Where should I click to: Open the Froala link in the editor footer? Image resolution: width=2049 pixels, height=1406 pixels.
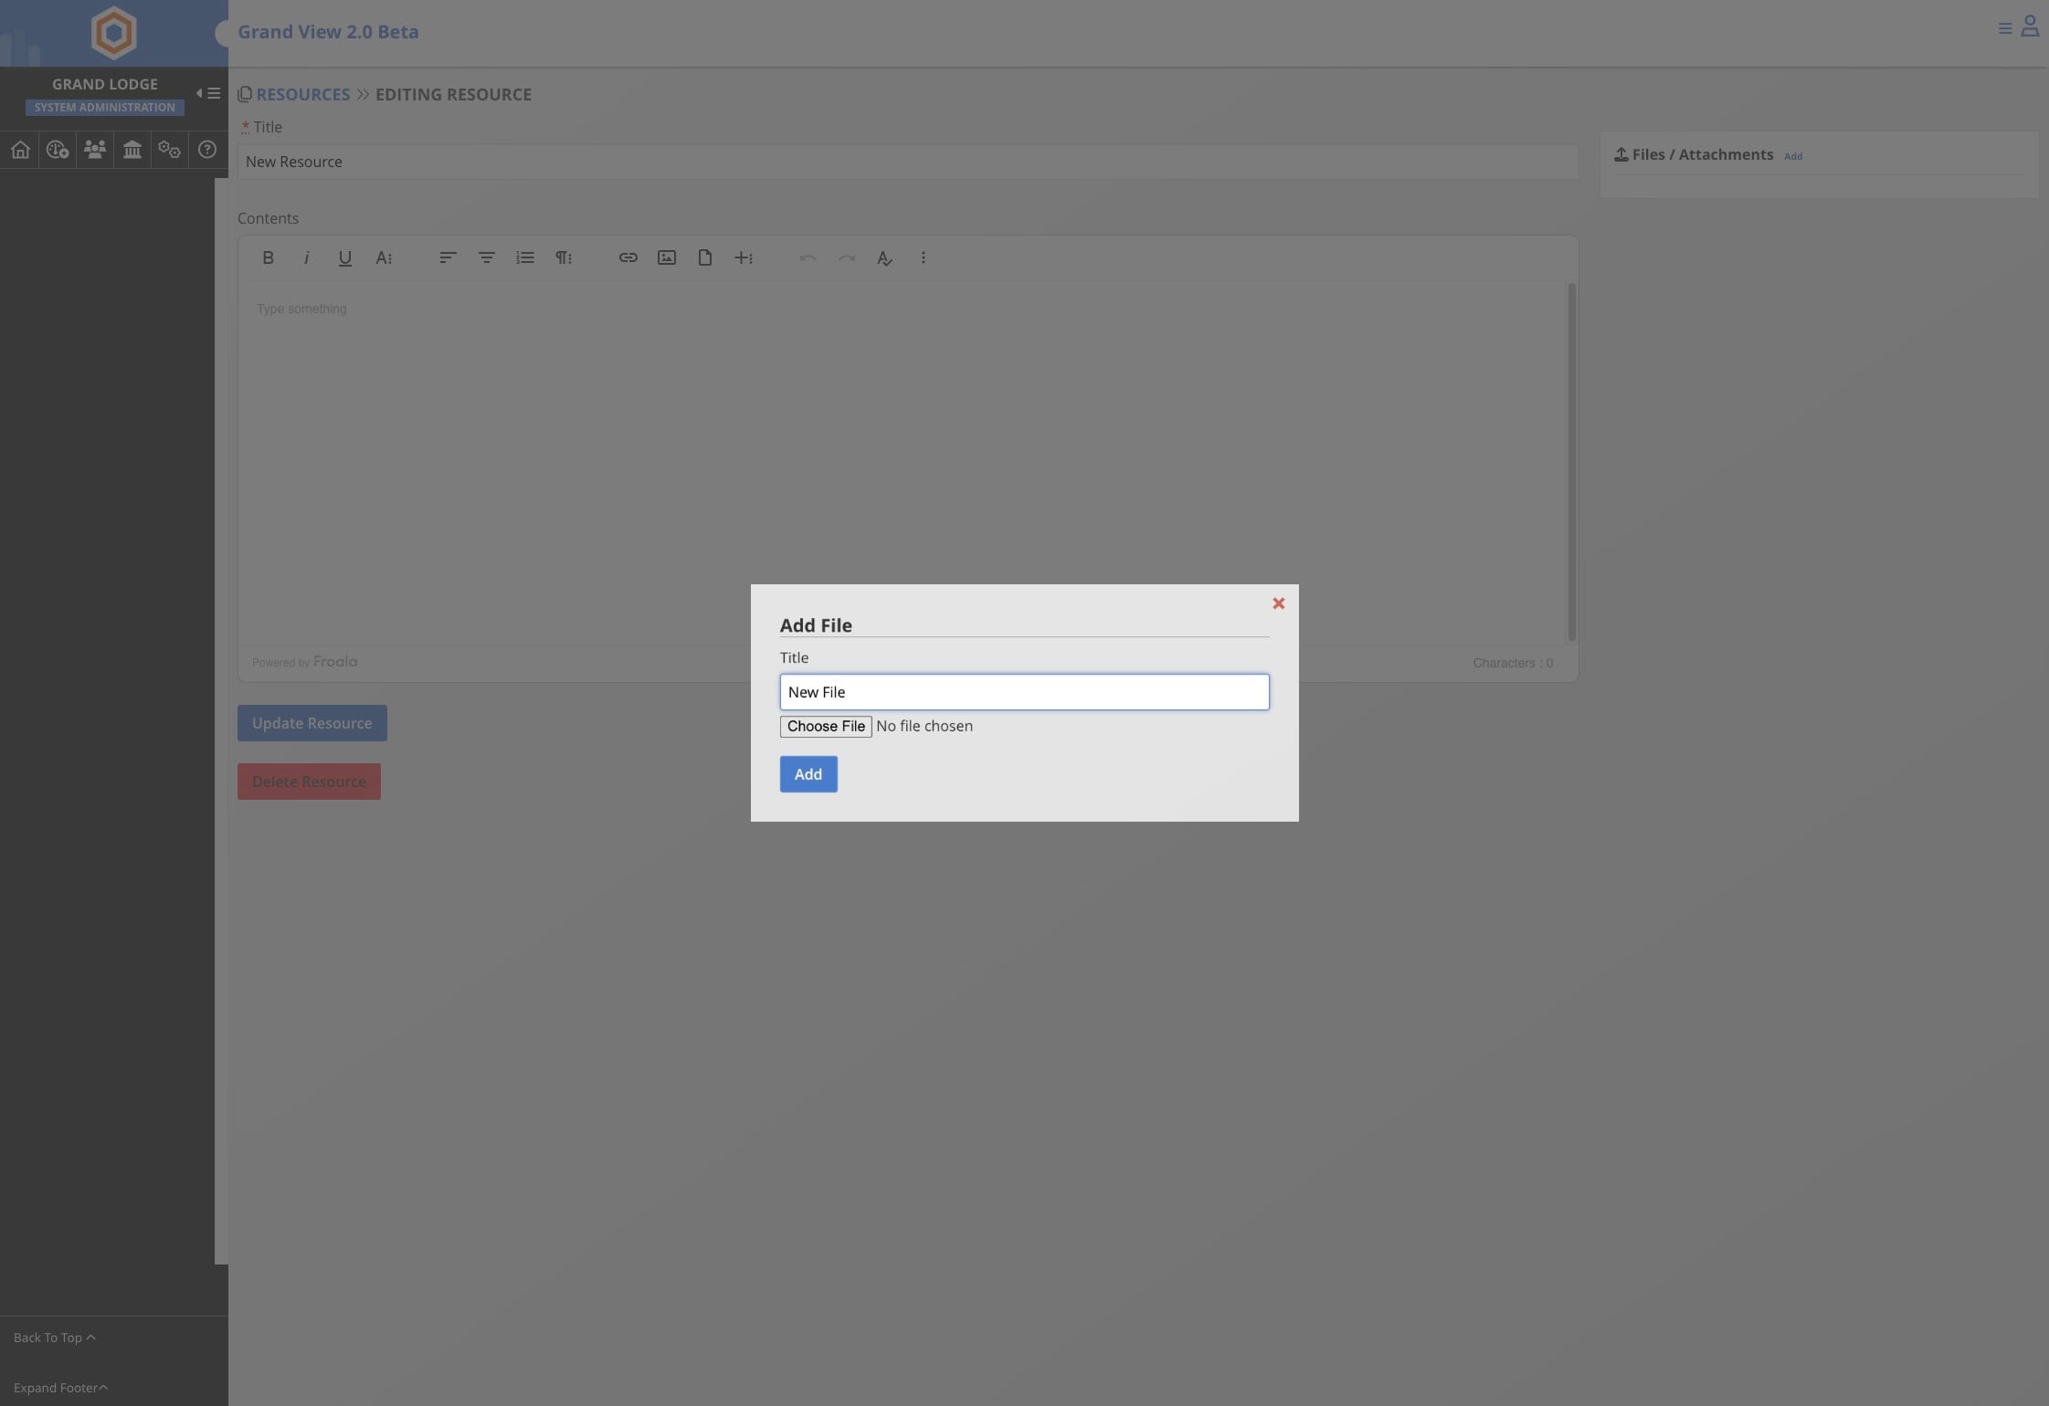(335, 662)
